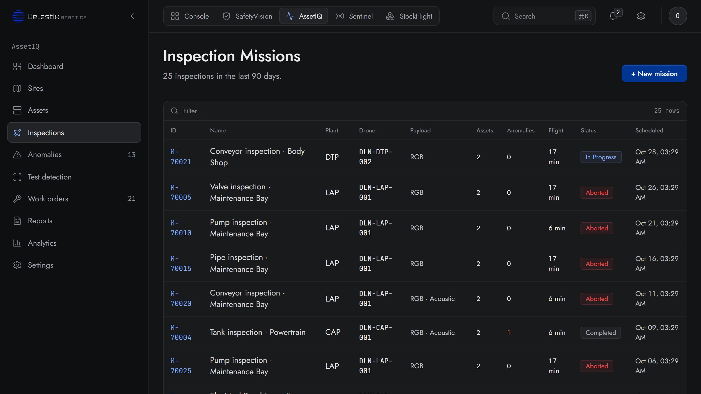Focus the Filter input field

pyautogui.click(x=411, y=111)
